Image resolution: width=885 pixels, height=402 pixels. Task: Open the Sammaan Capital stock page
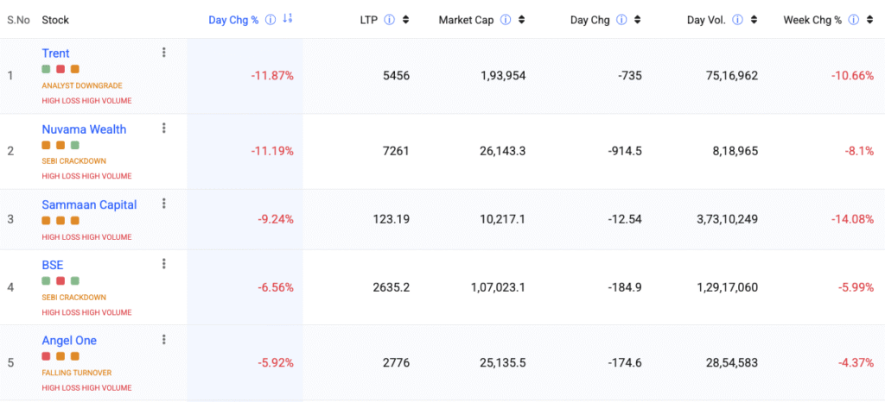pos(89,204)
